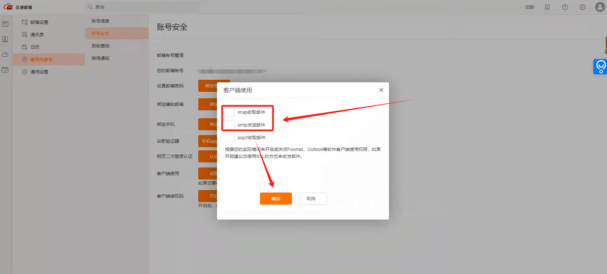Image resolution: width=607 pixels, height=274 pixels.
Task: Open the cloud drive sidebar icon
Action: coord(5,54)
